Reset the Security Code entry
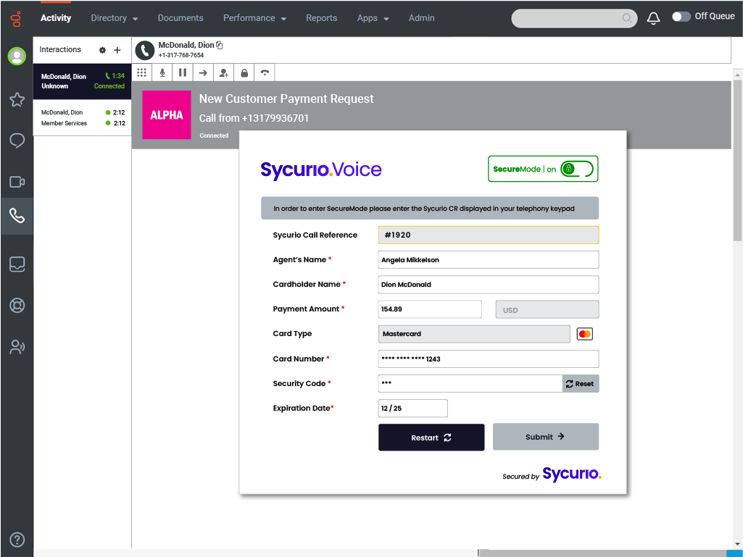 click(580, 384)
